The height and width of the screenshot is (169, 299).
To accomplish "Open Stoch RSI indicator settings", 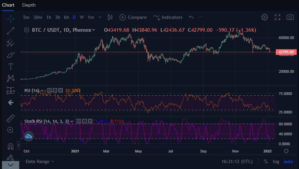I will [x=84, y=121].
